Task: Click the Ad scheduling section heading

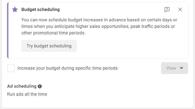Action: click(22, 86)
